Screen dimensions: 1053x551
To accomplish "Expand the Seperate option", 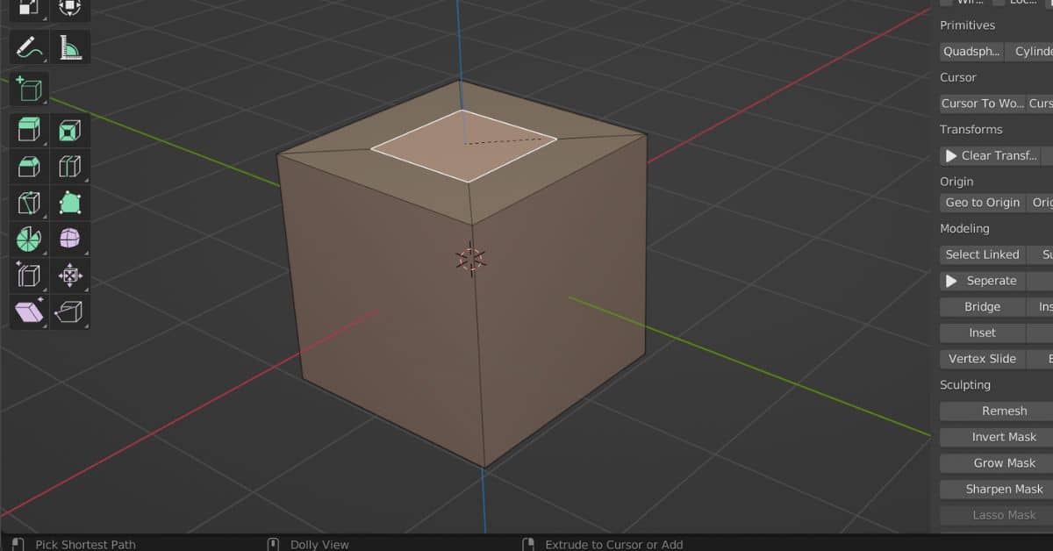I will tap(950, 282).
